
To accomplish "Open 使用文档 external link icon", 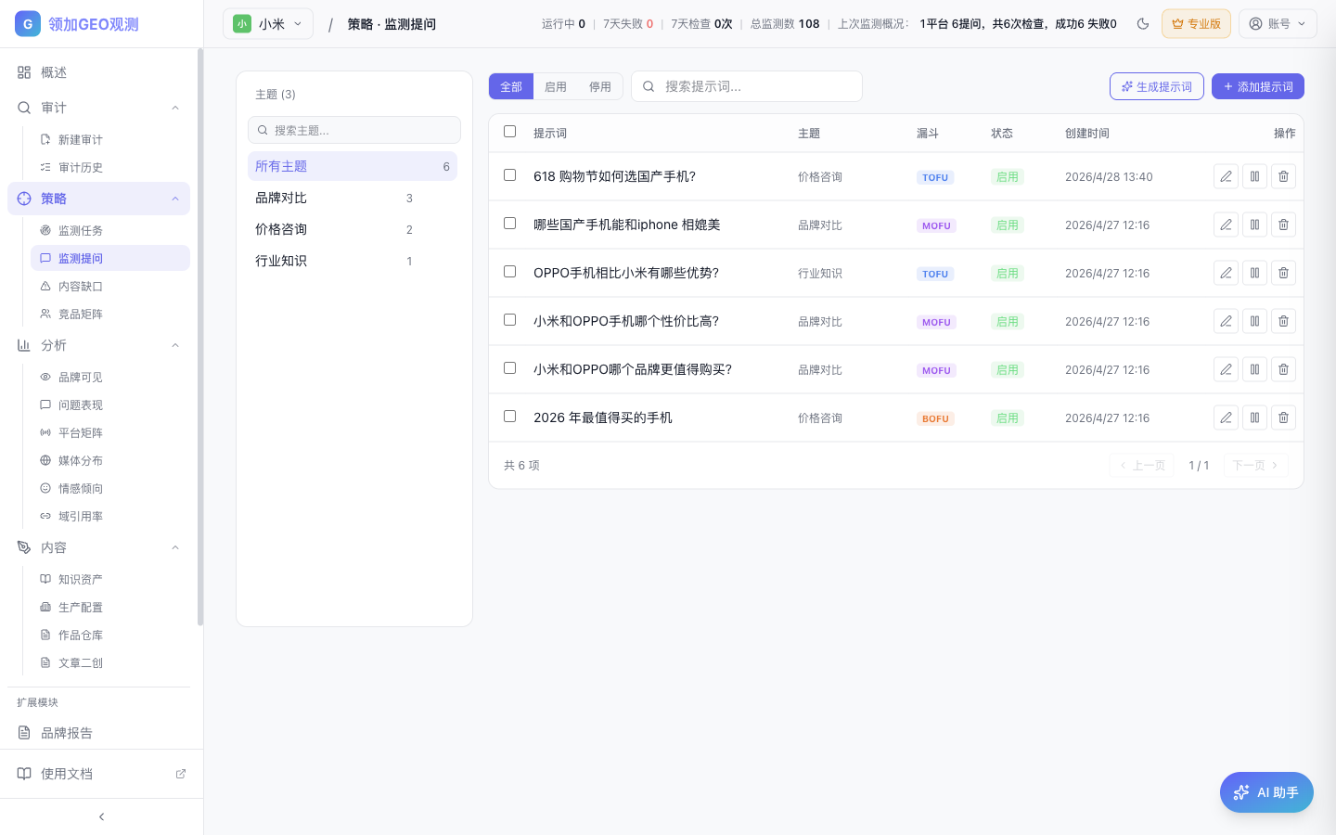I will [181, 774].
